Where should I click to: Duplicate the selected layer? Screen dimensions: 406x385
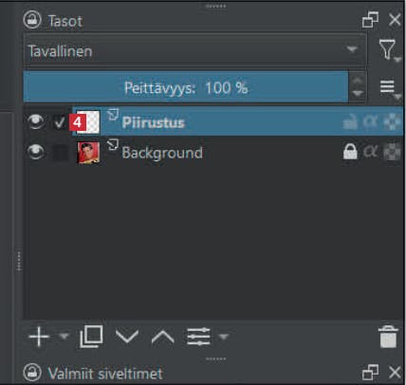click(91, 337)
